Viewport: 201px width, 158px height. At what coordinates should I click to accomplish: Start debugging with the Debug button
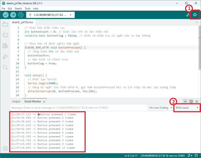point(21,15)
